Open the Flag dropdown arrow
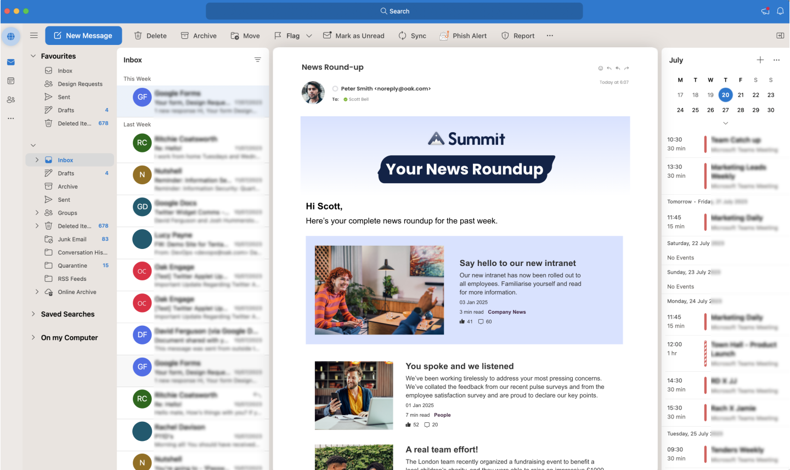Image resolution: width=790 pixels, height=470 pixels. coord(309,36)
